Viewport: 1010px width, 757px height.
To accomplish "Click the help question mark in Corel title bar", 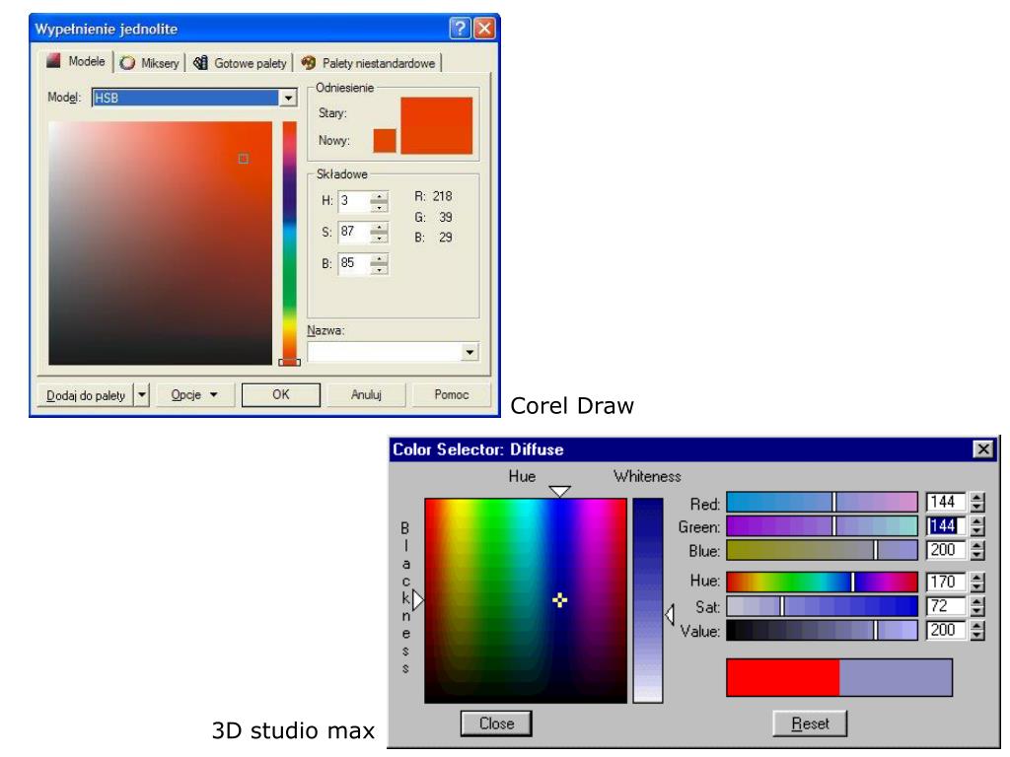I will pyautogui.click(x=460, y=29).
